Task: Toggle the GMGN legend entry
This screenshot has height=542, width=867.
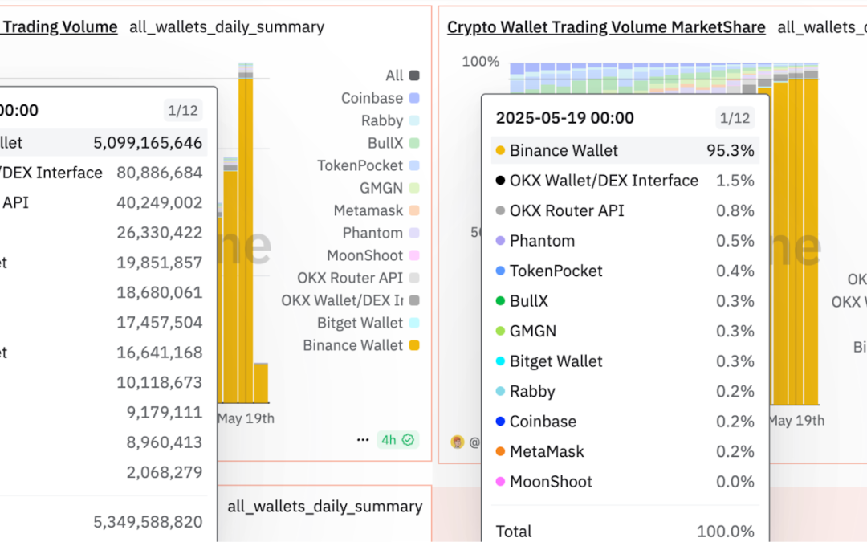Action: 389,188
